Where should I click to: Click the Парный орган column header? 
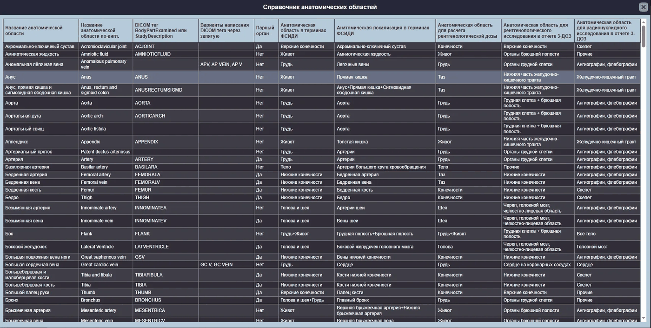click(x=266, y=31)
